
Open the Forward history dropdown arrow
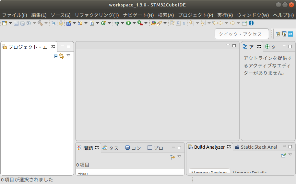pos(238,23)
